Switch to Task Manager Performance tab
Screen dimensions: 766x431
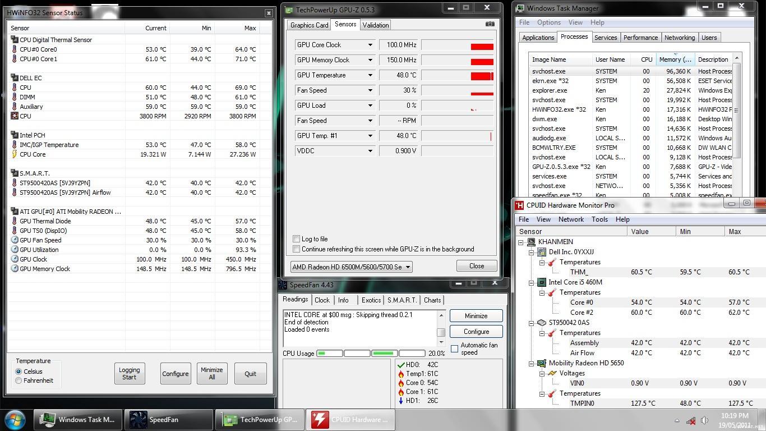point(640,38)
